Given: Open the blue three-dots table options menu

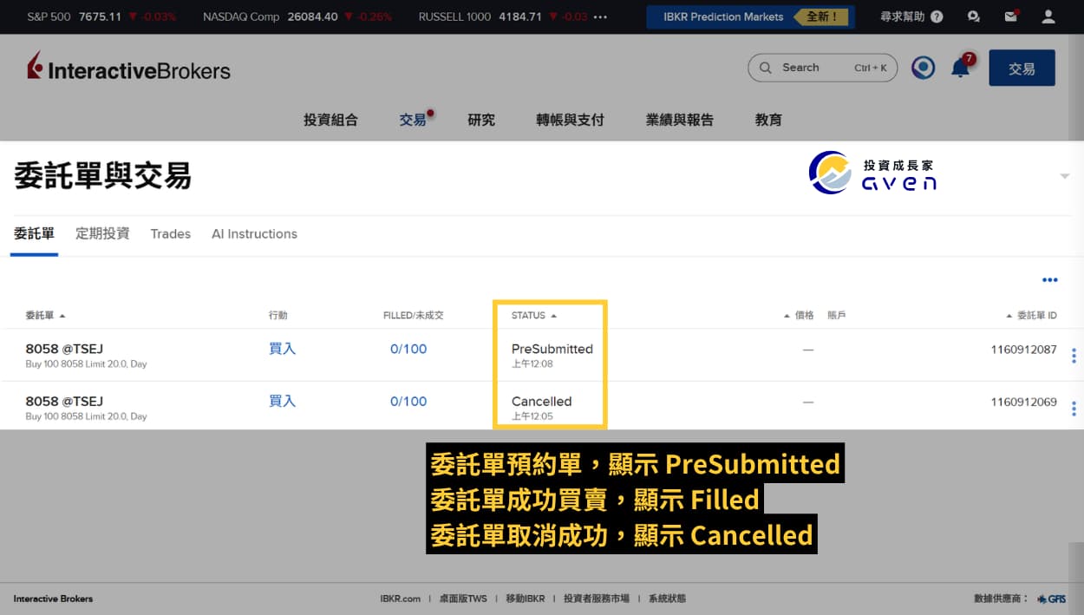Looking at the screenshot, I should [x=1050, y=280].
